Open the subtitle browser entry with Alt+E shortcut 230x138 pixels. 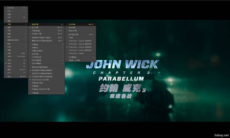(x=47, y=31)
